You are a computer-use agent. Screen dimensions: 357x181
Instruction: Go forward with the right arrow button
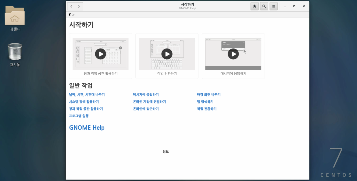pyautogui.click(x=79, y=6)
